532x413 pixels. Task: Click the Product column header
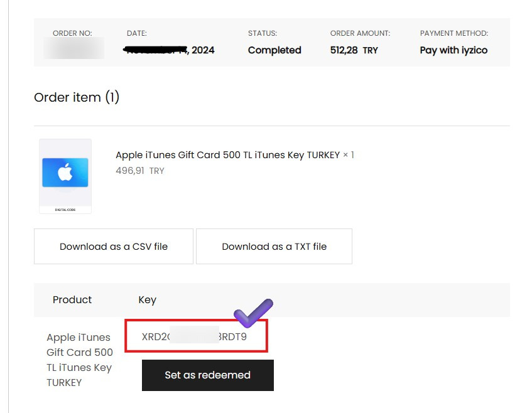pyautogui.click(x=72, y=300)
